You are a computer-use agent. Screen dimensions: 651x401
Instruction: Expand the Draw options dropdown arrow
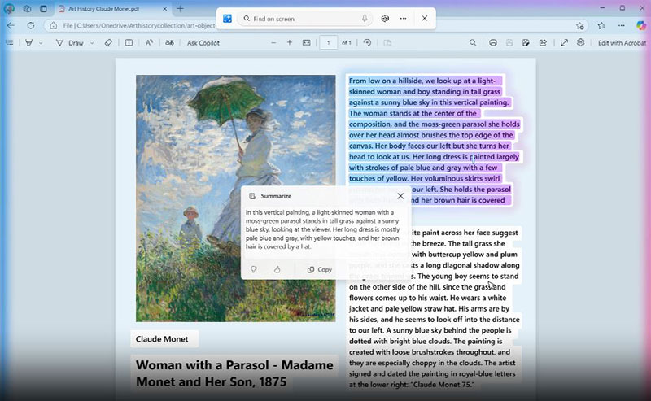92,43
